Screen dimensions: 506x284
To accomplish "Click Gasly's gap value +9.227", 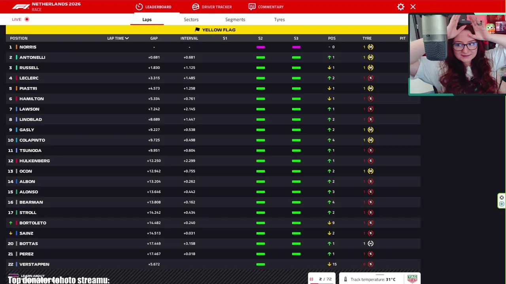I will coord(154,130).
